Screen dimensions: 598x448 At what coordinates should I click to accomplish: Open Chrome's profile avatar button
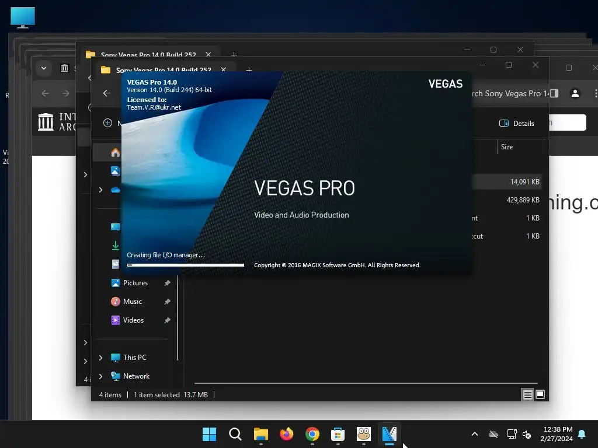click(575, 93)
